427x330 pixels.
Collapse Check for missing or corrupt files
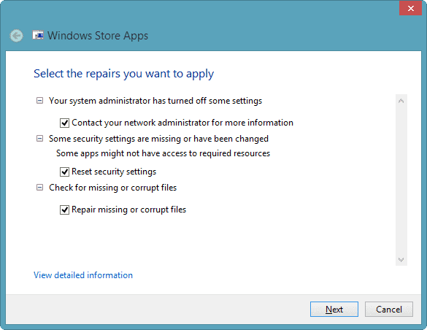click(39, 188)
